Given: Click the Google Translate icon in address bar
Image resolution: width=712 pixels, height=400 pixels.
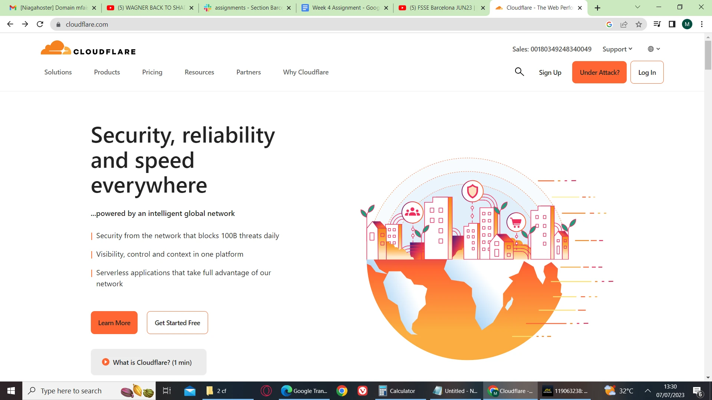Looking at the screenshot, I should pyautogui.click(x=609, y=24).
